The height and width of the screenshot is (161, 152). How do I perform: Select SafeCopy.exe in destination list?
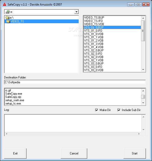point(73,94)
